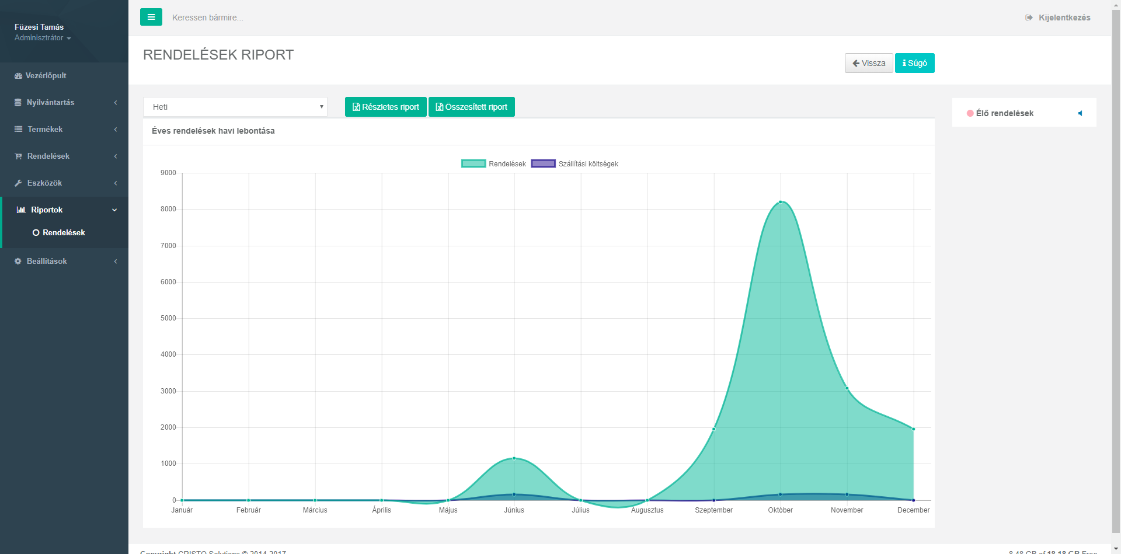The height and width of the screenshot is (554, 1121).
Task: Click the Összesített riport button
Action: pos(472,107)
